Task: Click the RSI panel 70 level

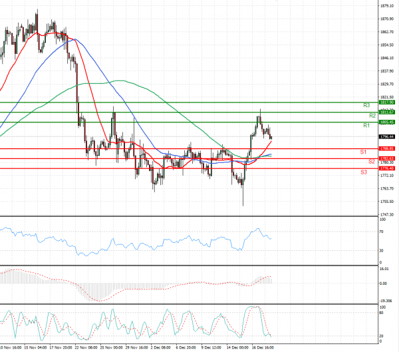Action: tap(381, 232)
